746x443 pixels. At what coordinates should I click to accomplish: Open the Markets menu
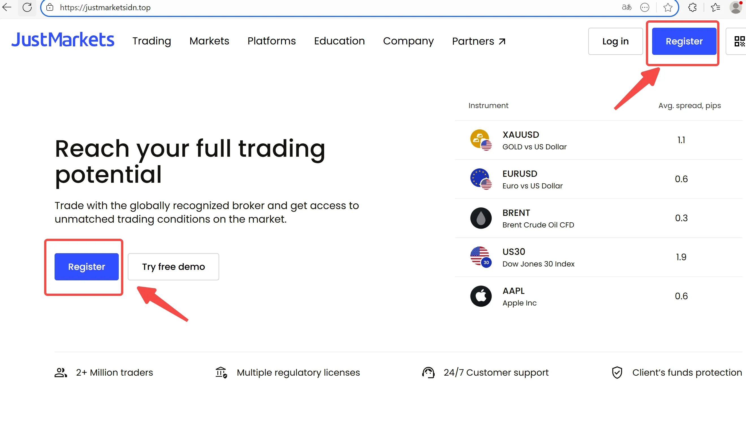pos(209,41)
